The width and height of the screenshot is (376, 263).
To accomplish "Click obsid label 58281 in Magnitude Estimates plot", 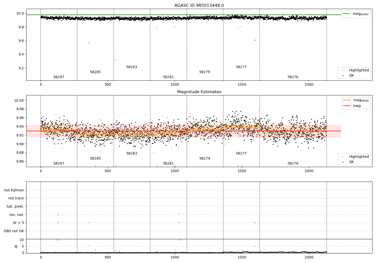I will click(168, 164).
